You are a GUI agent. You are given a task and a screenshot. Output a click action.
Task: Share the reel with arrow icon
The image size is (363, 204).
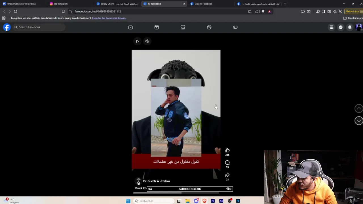(x=227, y=175)
